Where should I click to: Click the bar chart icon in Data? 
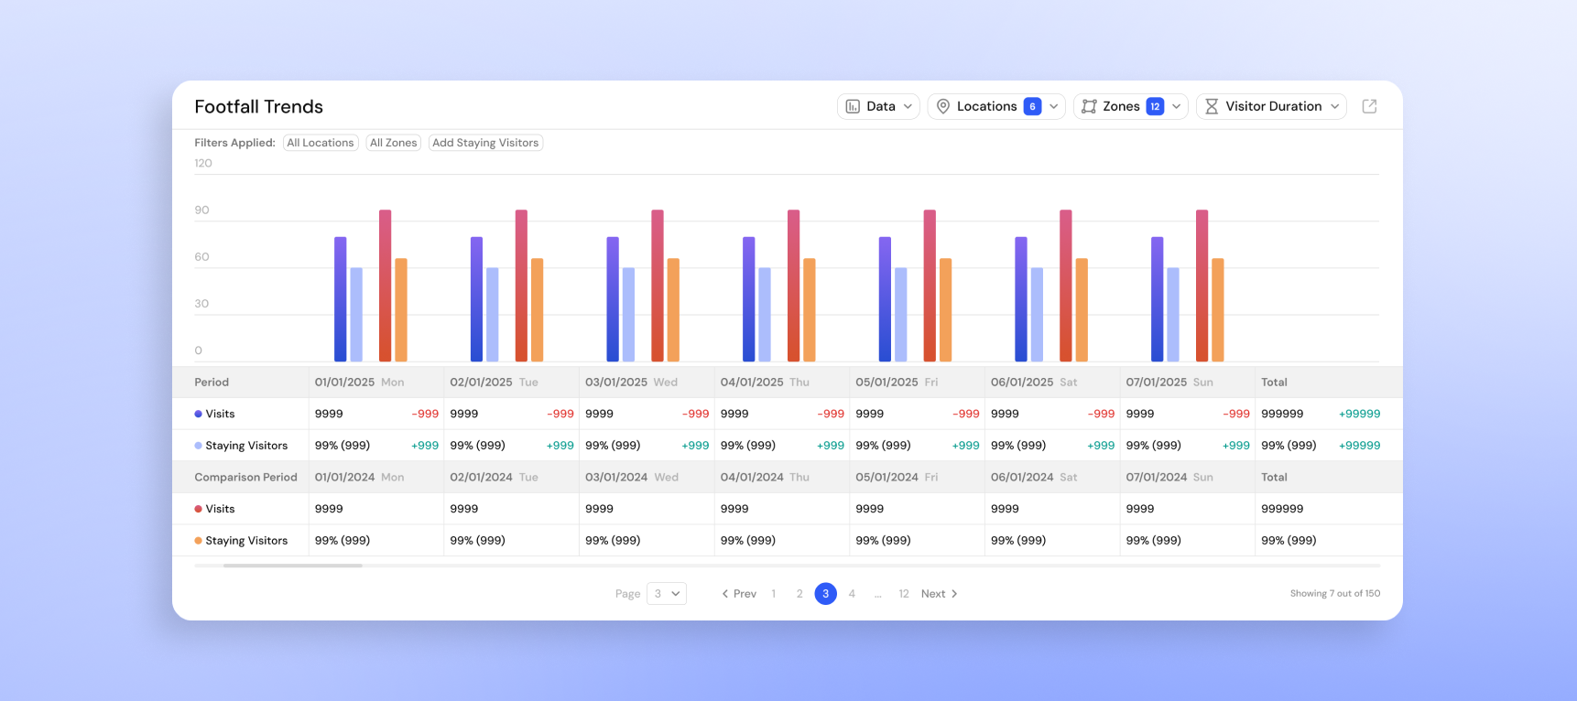[x=853, y=106]
